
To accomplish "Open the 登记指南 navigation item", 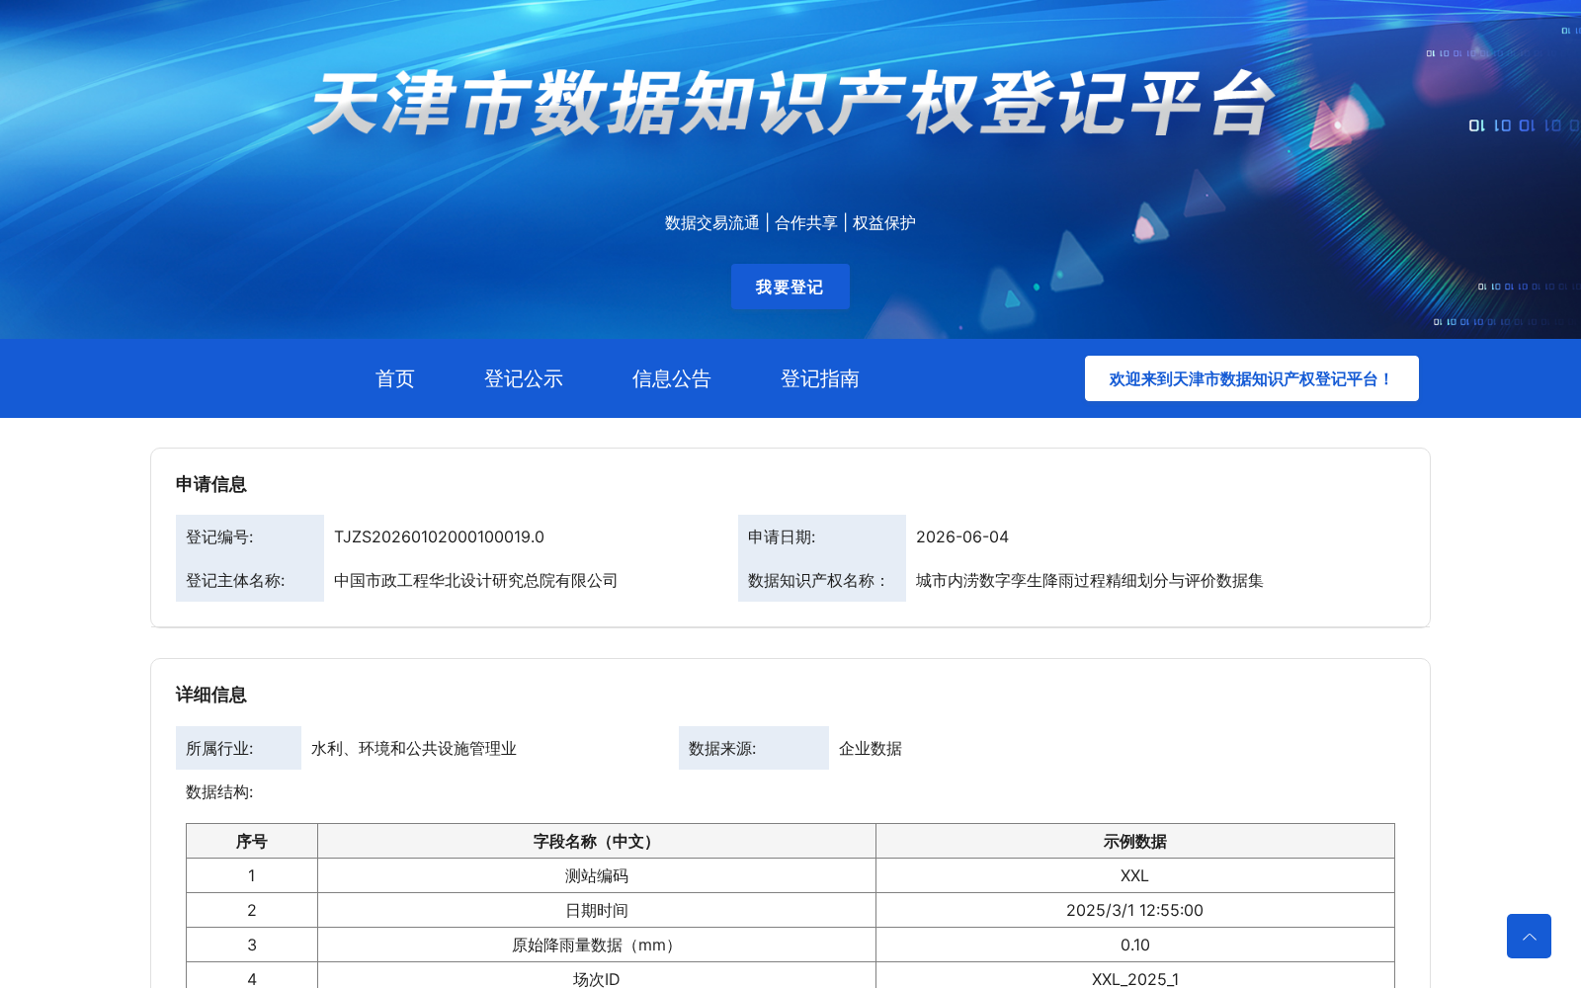I will click(820, 378).
